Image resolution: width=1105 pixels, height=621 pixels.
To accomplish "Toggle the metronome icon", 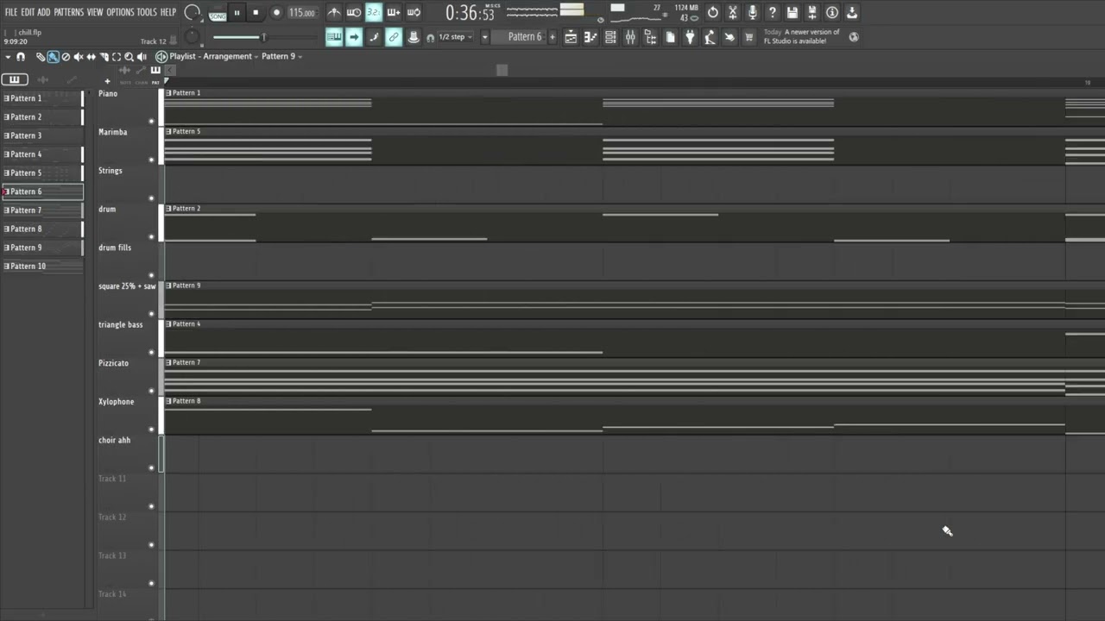I will pyautogui.click(x=334, y=12).
